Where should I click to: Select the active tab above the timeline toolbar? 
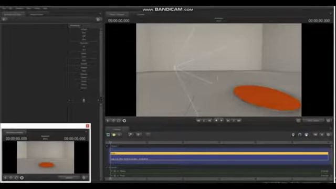[117, 130]
